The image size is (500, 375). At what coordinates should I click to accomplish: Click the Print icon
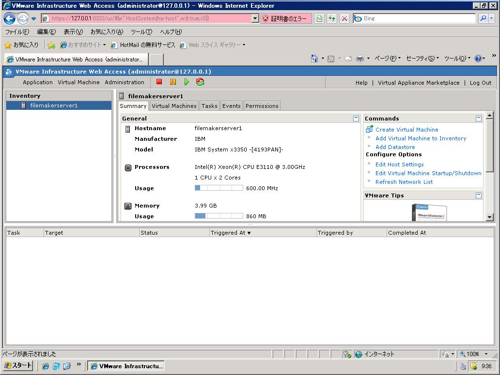359,59
